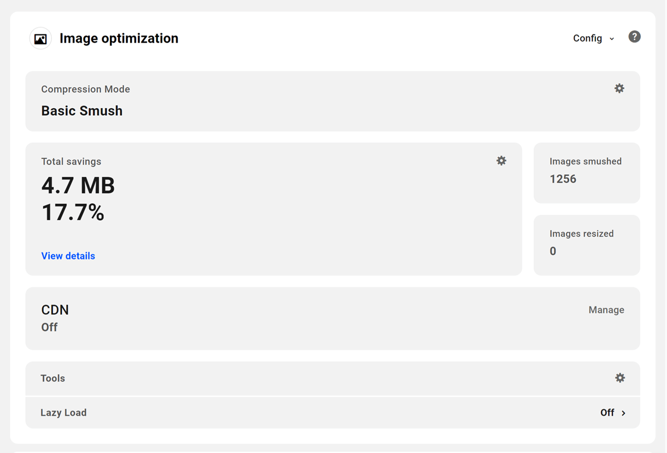667x453 pixels.
Task: Select the Lazy Load row label
Action: [63, 413]
